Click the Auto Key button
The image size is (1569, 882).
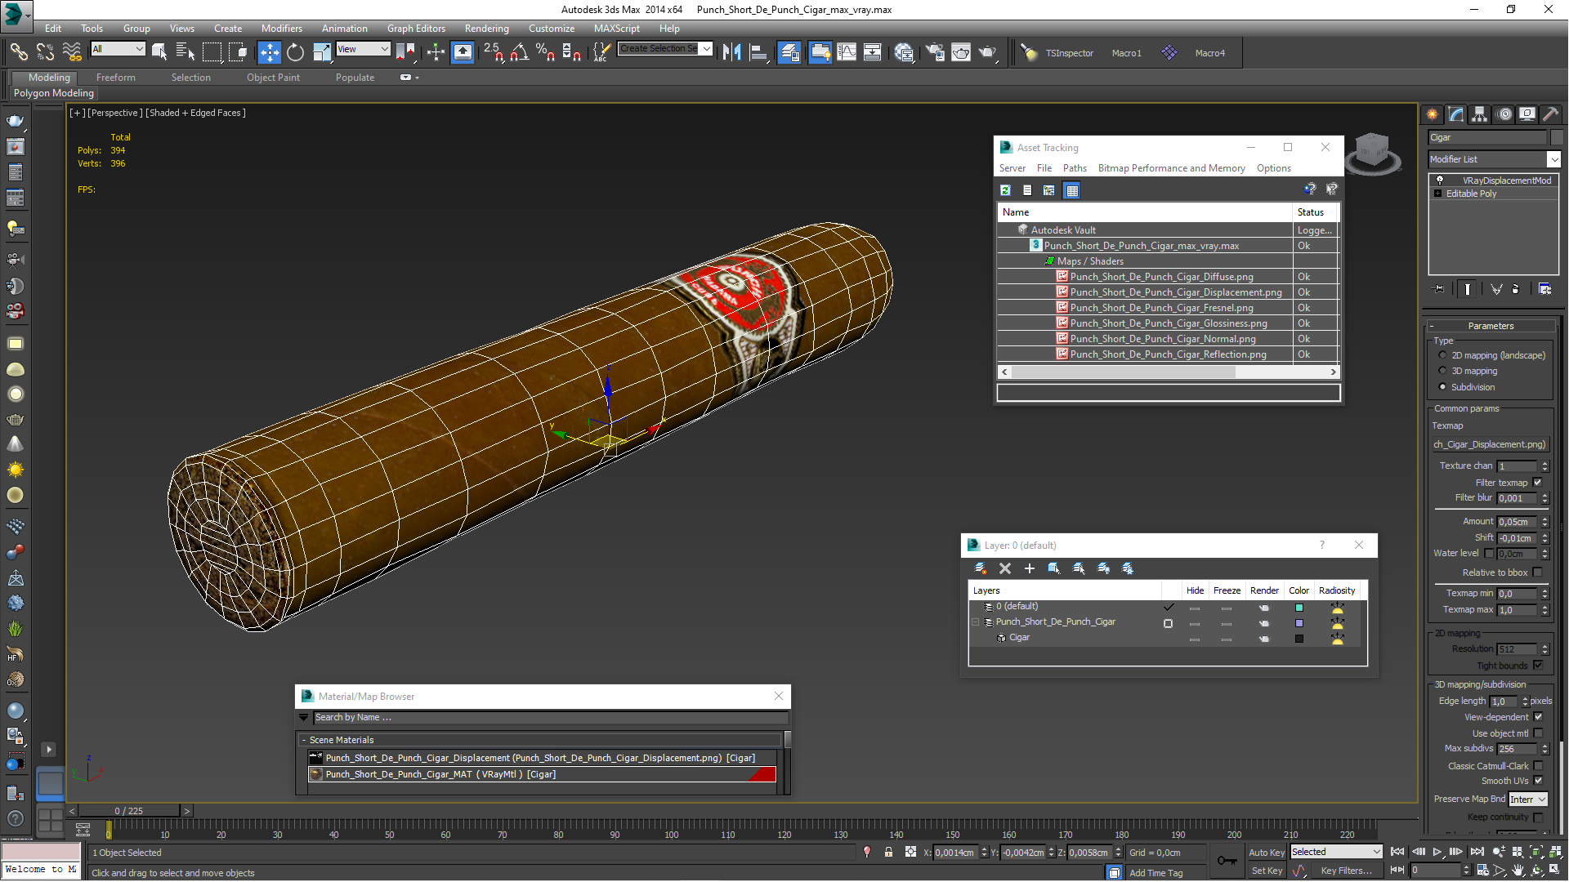point(1266,853)
